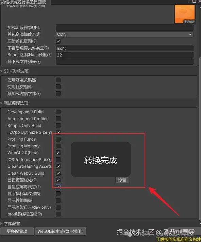Uncheck the Clean WebGL Build checkbox

[x=58, y=173]
